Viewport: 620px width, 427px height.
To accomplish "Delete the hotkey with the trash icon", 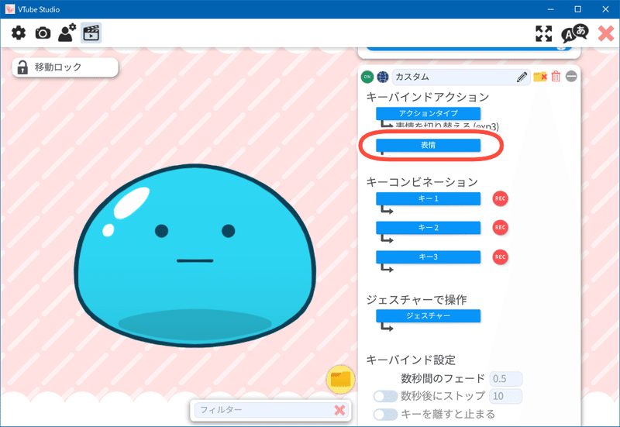I will coord(556,76).
